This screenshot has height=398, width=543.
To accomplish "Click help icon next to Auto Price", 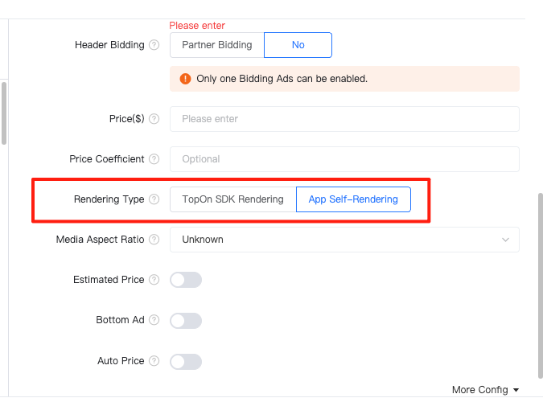I will click(154, 361).
